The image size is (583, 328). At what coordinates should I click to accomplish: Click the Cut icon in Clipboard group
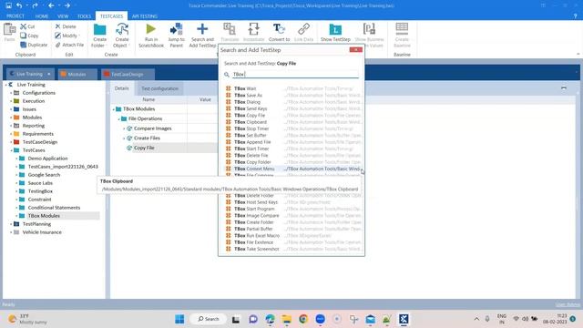[x=24, y=26]
